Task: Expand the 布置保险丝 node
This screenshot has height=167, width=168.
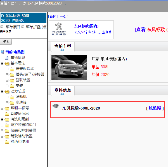Action: pos(7,69)
